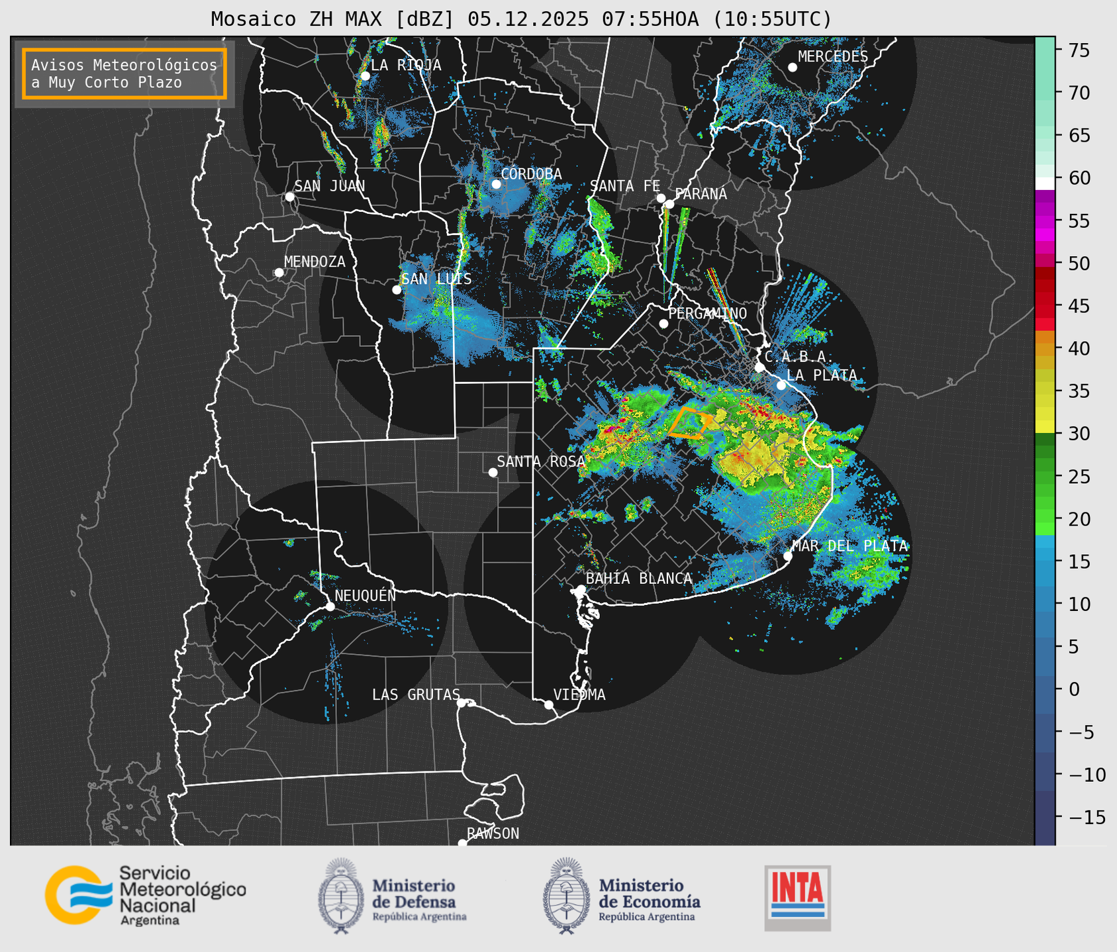Click the San Juan city marker dot
Screen dimensions: 1117x952
coord(289,197)
